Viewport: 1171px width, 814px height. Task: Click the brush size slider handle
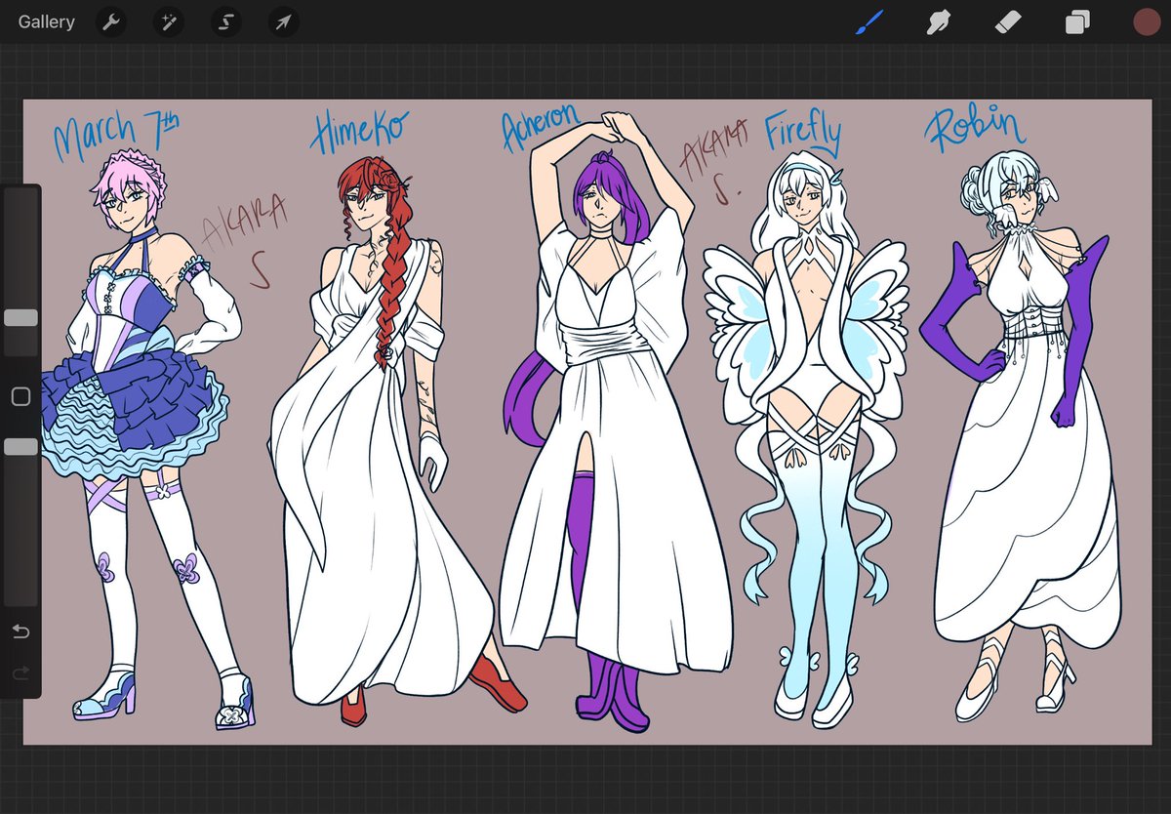click(x=20, y=318)
